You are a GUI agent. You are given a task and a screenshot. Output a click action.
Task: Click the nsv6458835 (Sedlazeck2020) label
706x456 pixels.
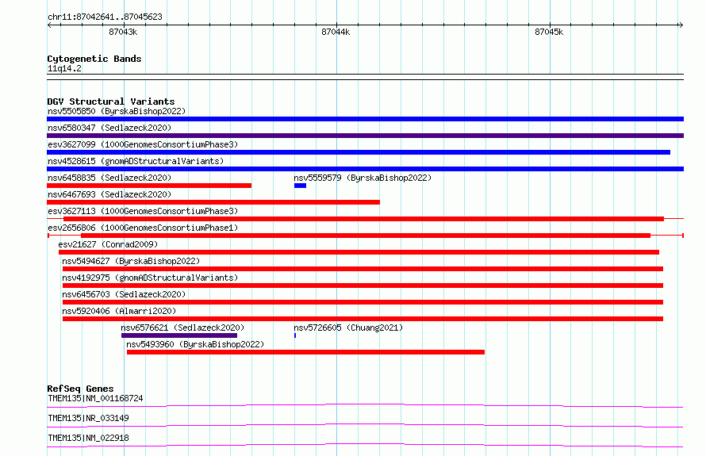pos(109,178)
